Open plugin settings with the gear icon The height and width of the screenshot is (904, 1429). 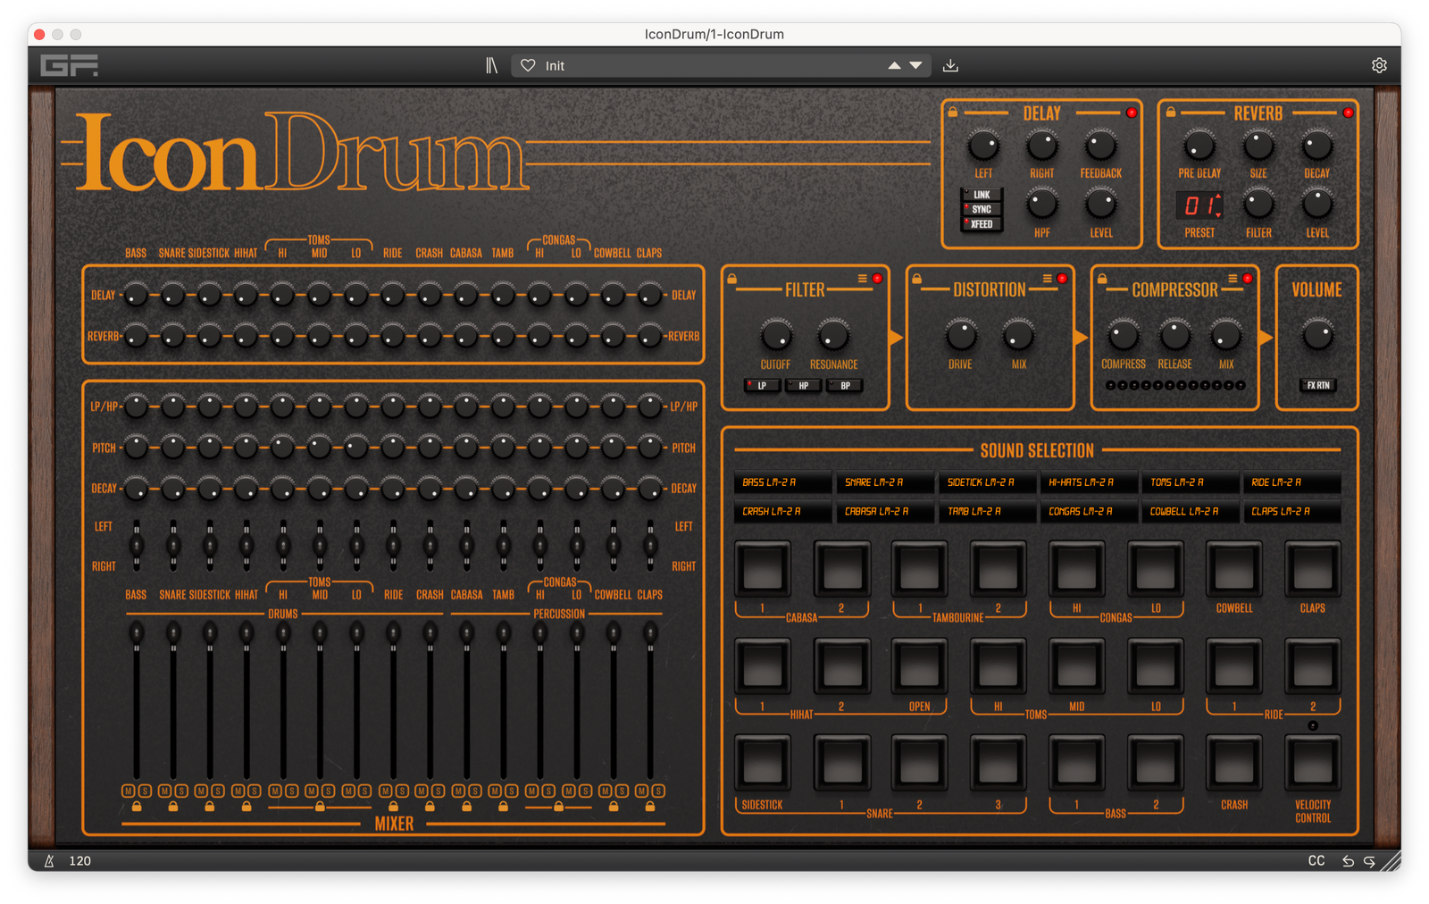pos(1379,64)
